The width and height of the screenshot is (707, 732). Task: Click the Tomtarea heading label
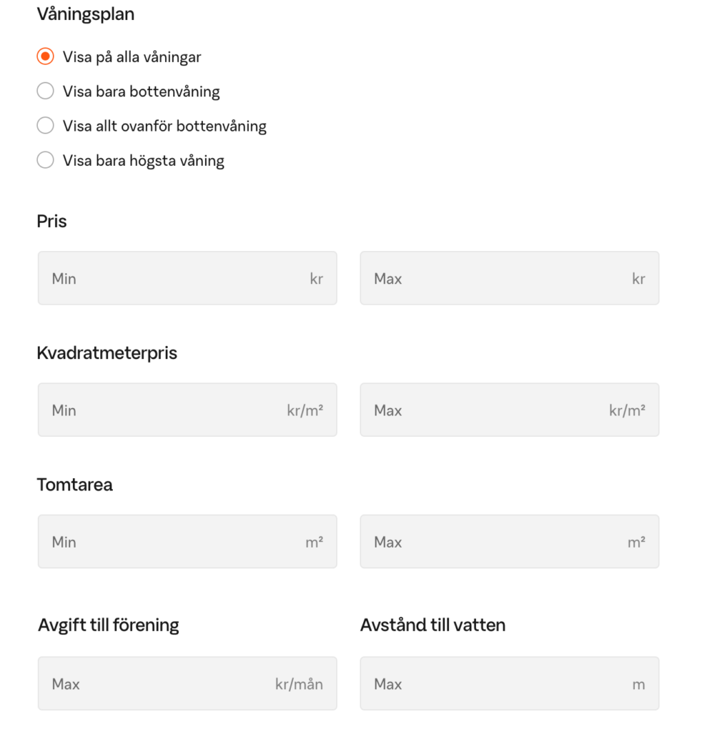(74, 485)
